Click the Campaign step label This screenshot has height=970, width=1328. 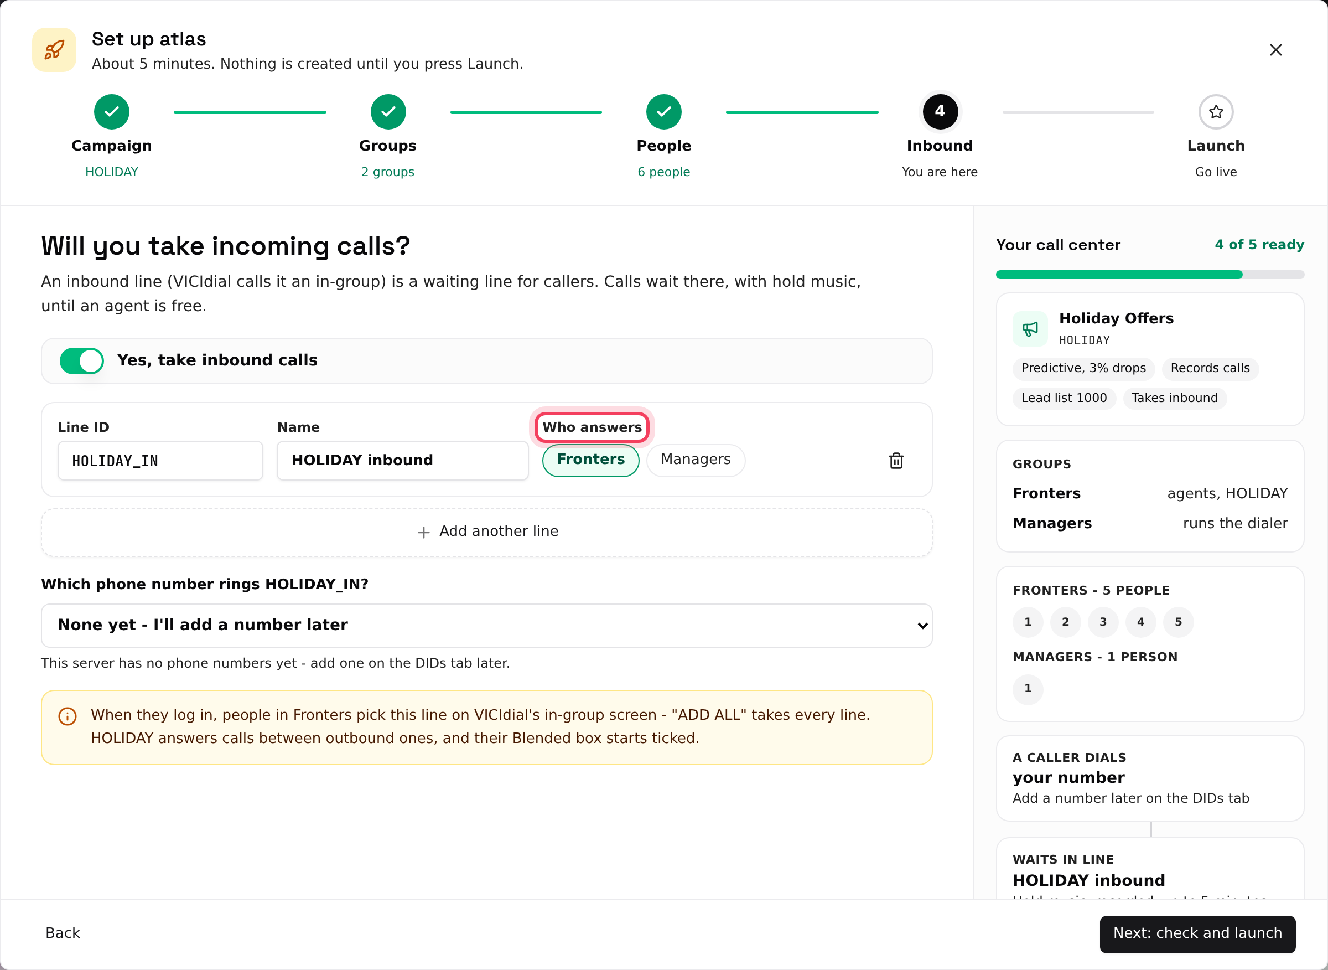click(x=112, y=146)
